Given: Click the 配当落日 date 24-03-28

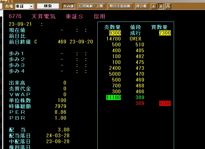Looking at the screenshot, I should (58, 136).
